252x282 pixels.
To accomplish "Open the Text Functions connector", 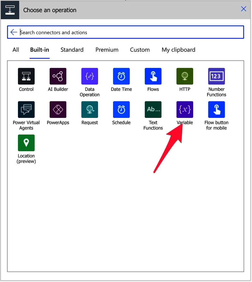I will pos(153,110).
